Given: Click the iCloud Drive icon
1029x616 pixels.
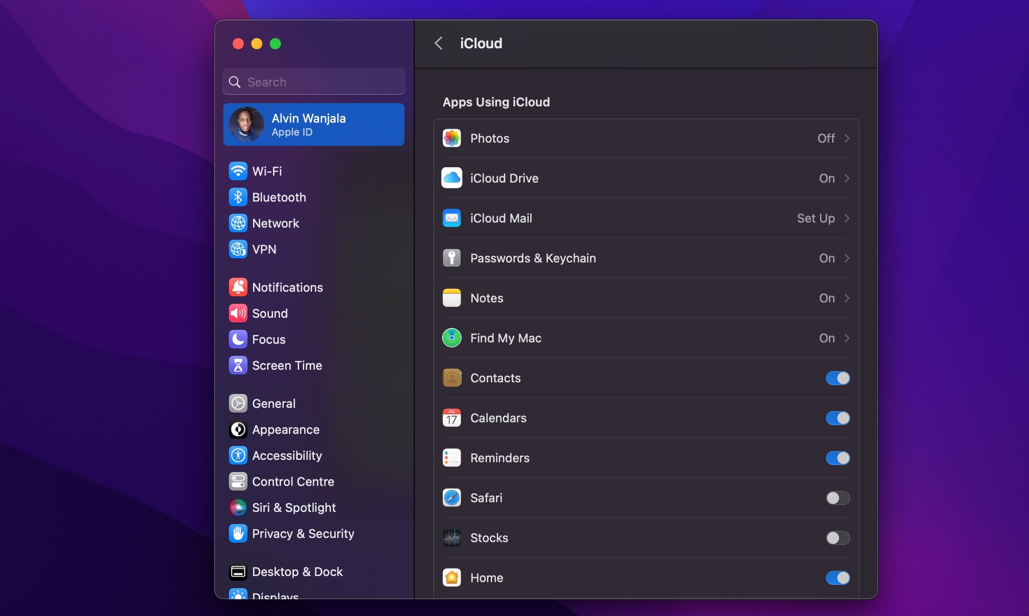Looking at the screenshot, I should [x=452, y=178].
